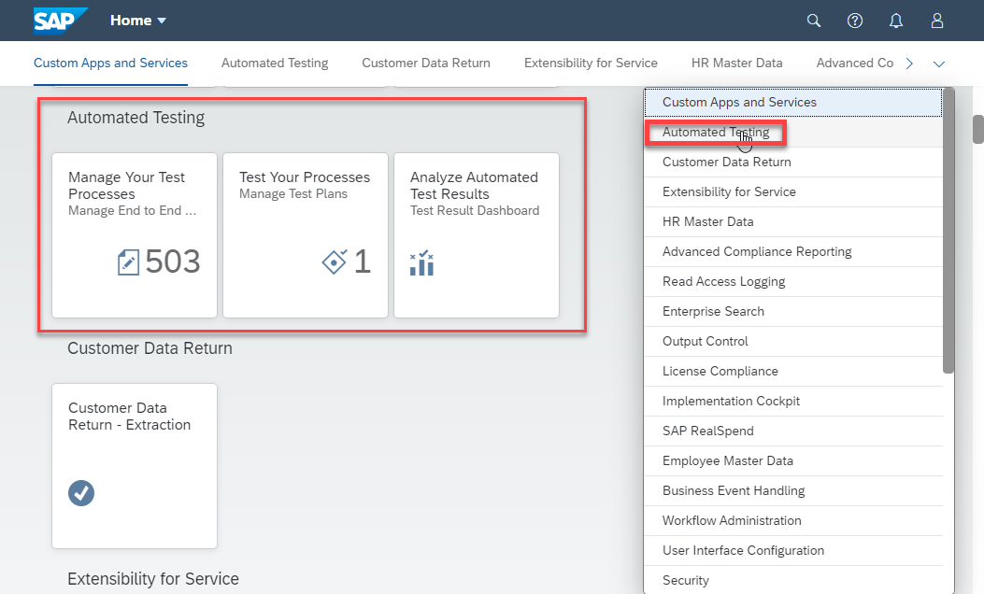984x594 pixels.
Task: Open the notifications bell icon
Action: [896, 21]
